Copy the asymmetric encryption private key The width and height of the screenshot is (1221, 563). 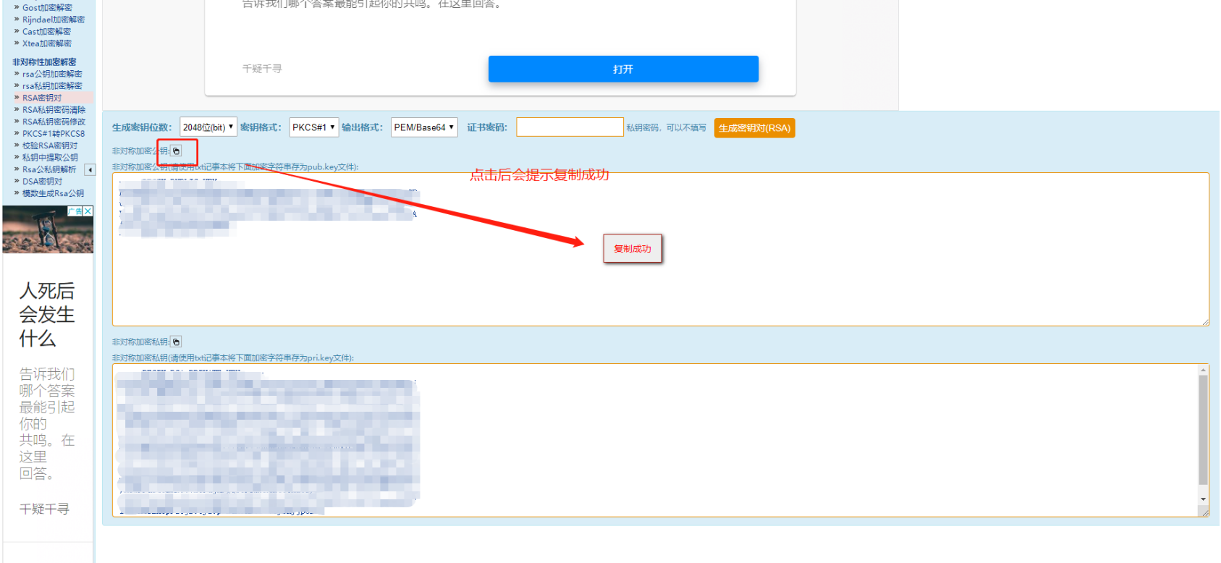pos(176,342)
